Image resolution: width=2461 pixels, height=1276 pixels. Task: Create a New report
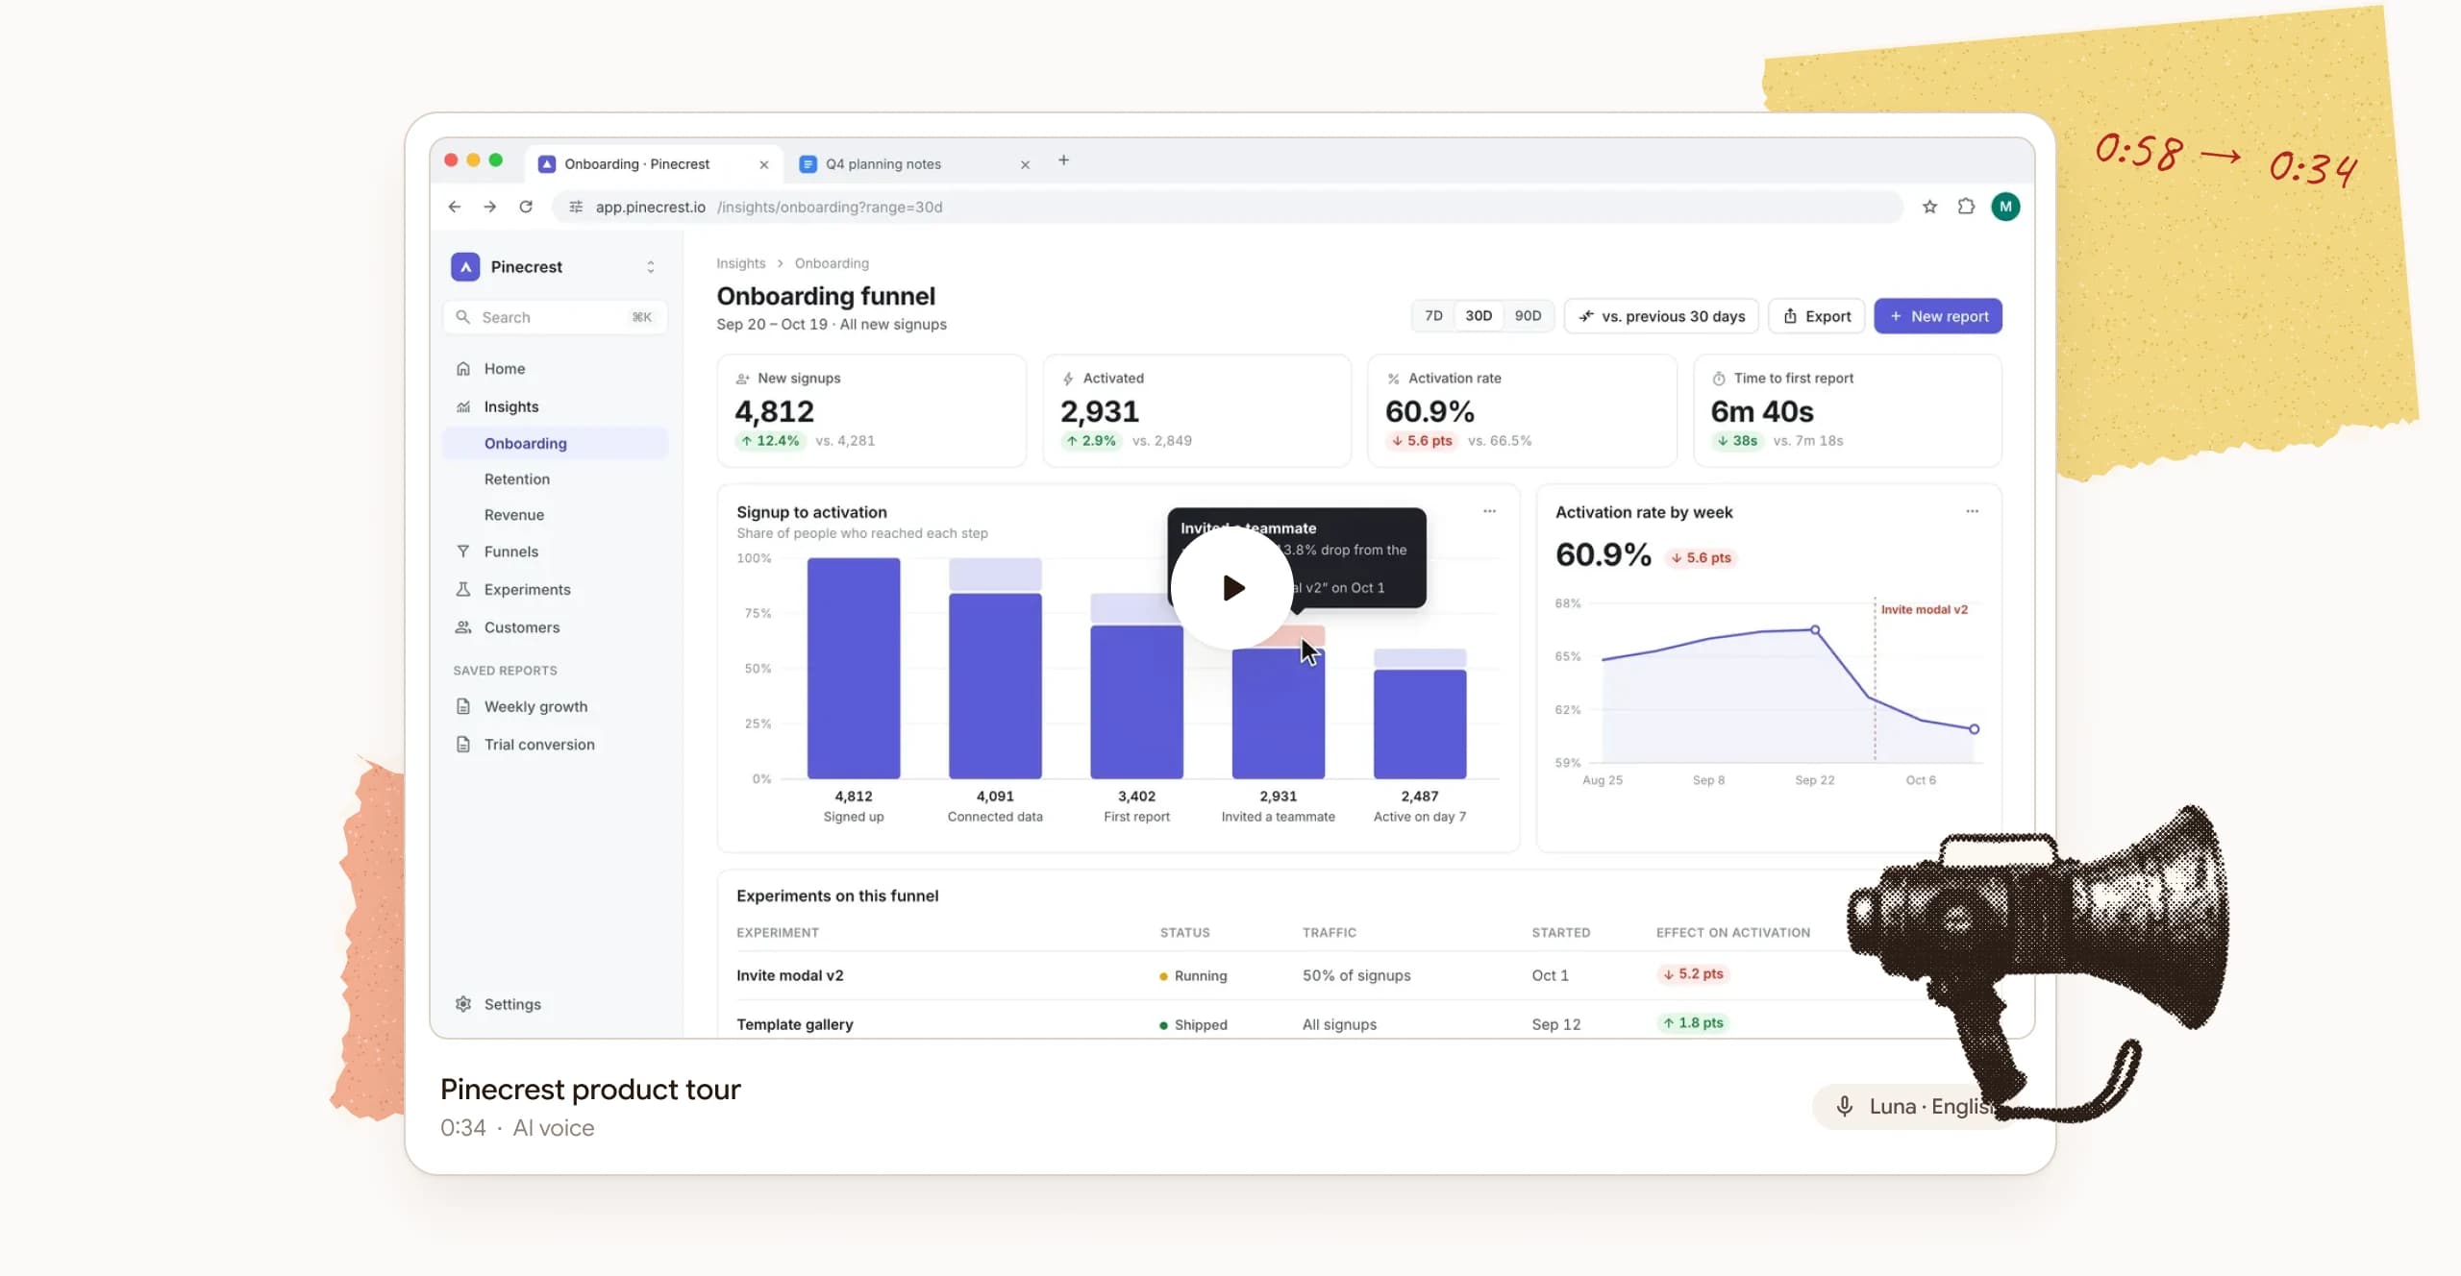pyautogui.click(x=1938, y=316)
